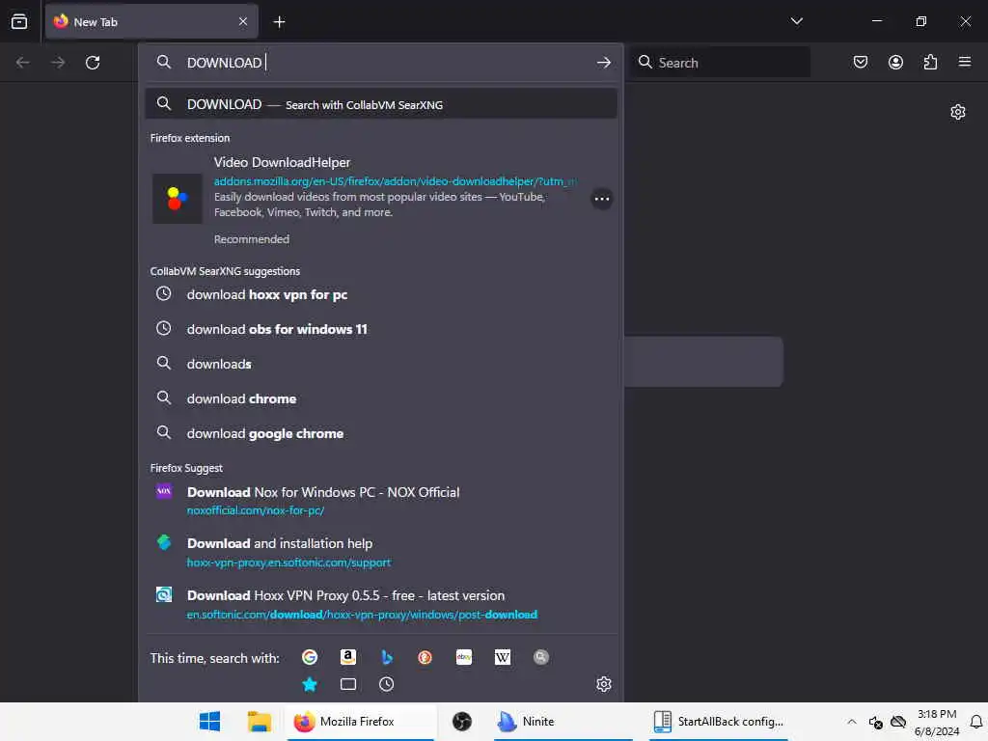Click the muted volume tray icon
The height and width of the screenshot is (741, 988).
click(875, 722)
